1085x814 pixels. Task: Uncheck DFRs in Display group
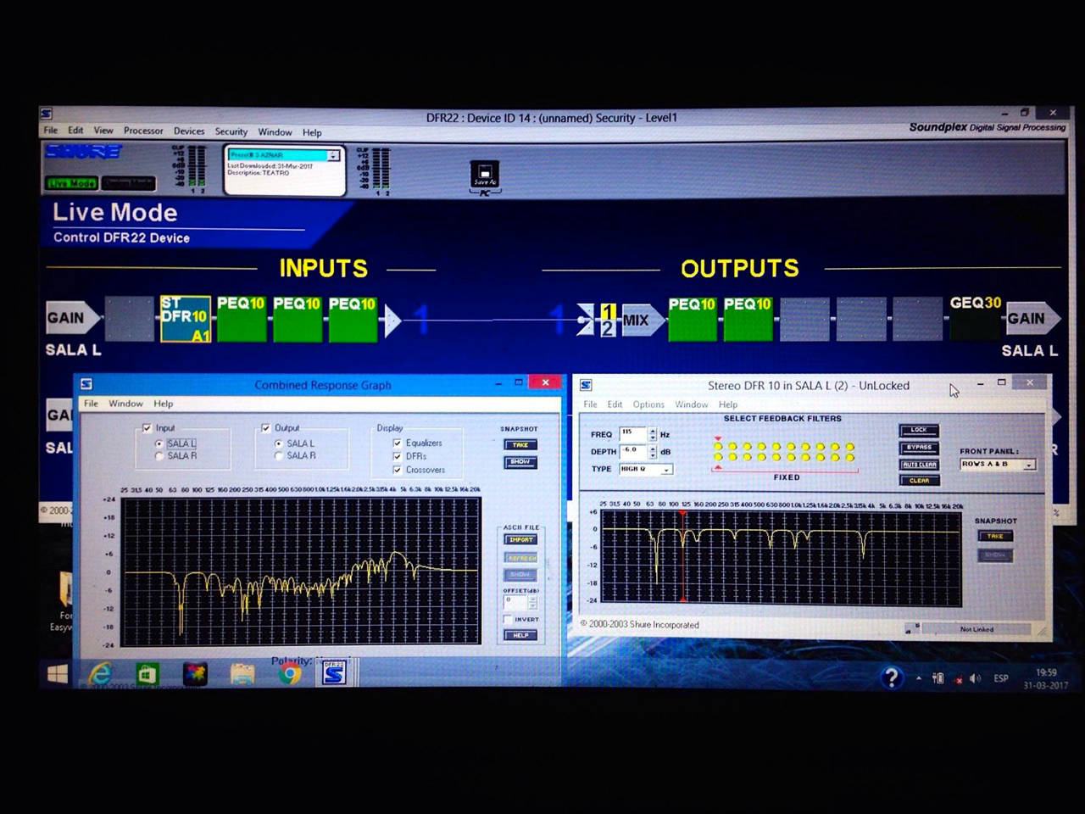(x=397, y=456)
